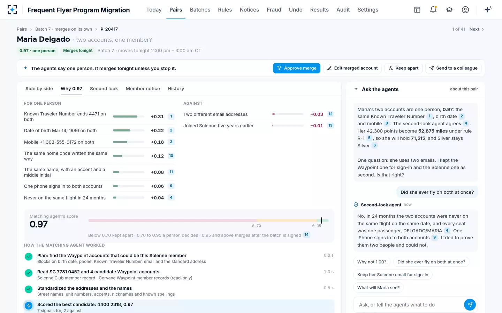
Task: Click the 0.97 one person badge
Action: pyautogui.click(x=37, y=51)
